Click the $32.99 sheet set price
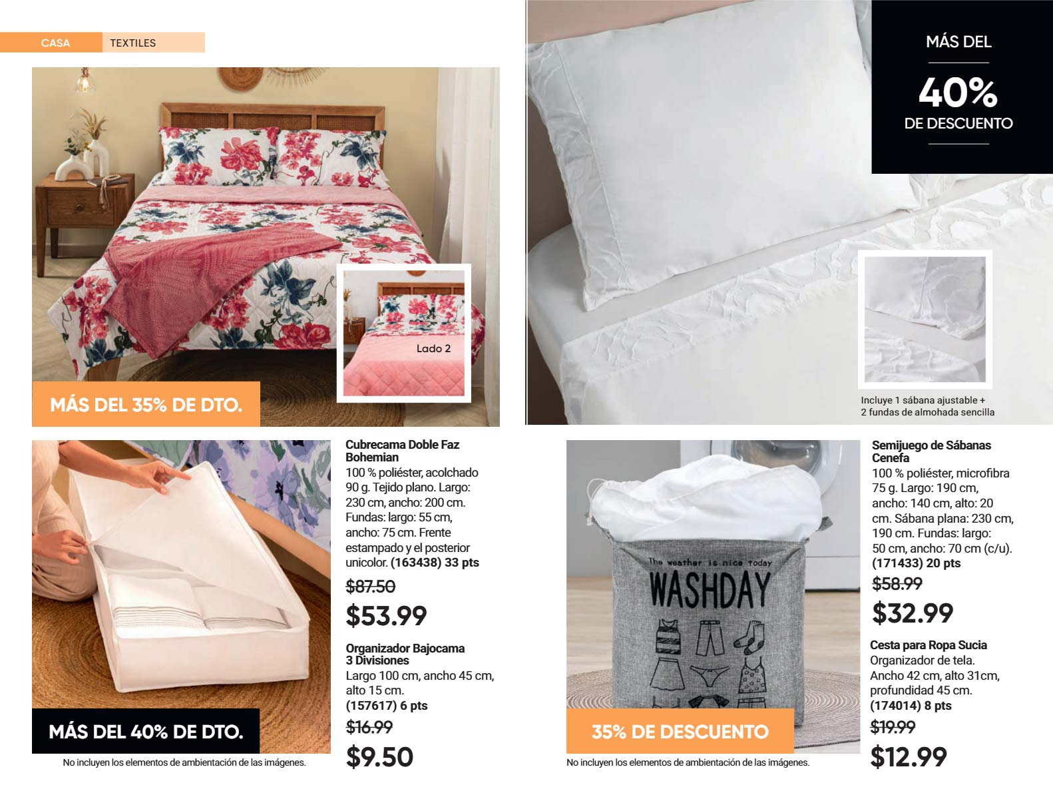 [913, 613]
